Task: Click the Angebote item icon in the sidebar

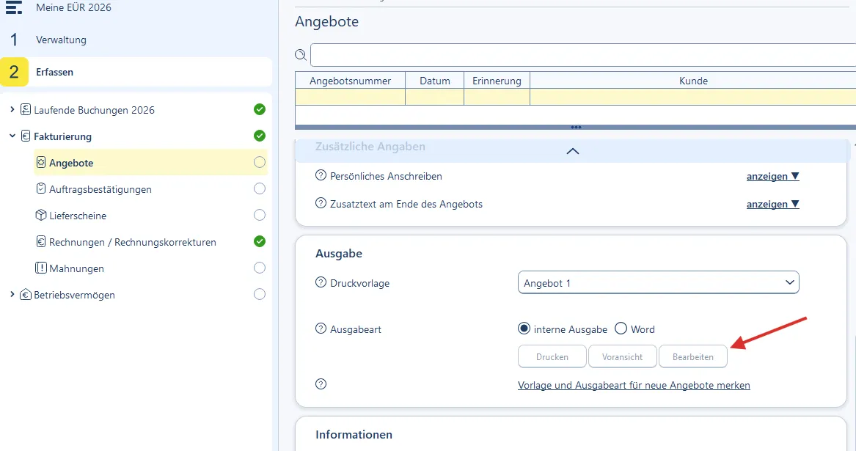Action: pos(41,162)
